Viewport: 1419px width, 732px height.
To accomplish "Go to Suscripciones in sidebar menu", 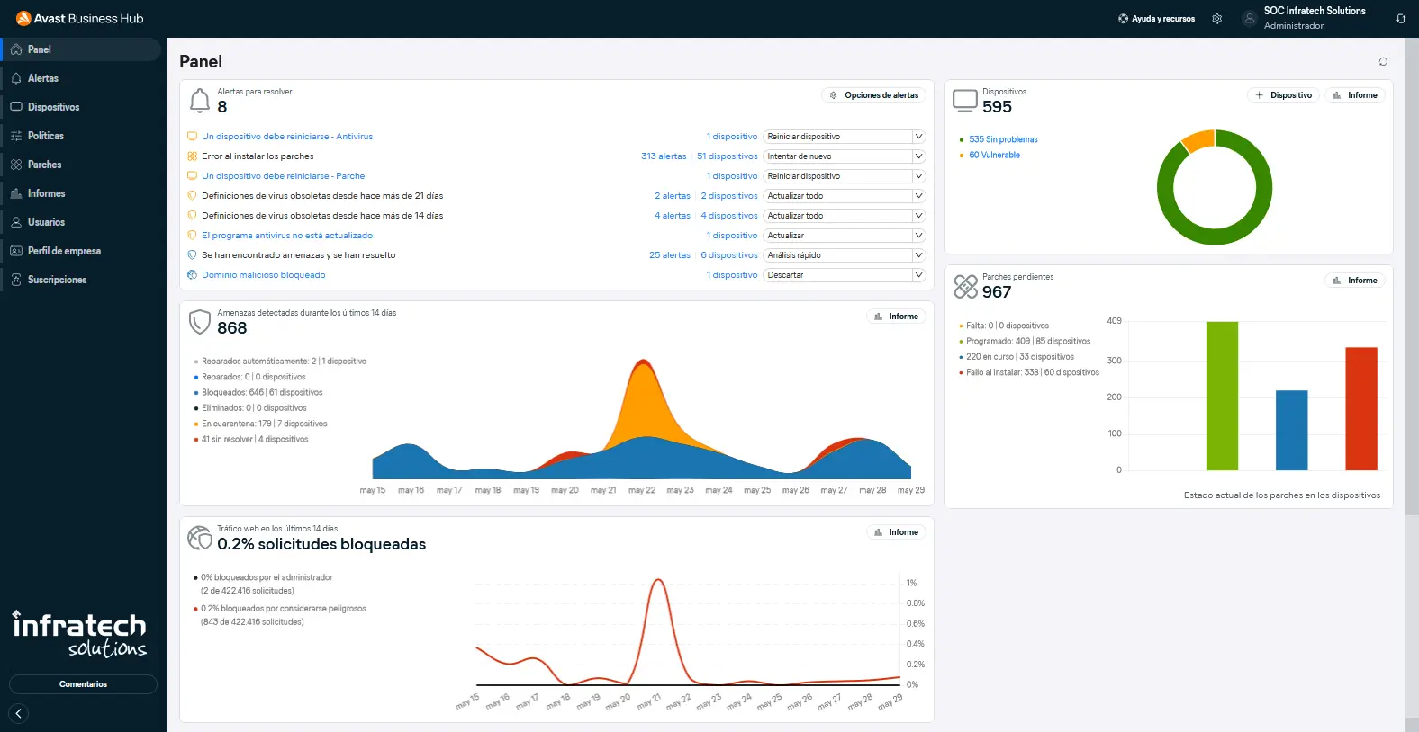I will (81, 280).
